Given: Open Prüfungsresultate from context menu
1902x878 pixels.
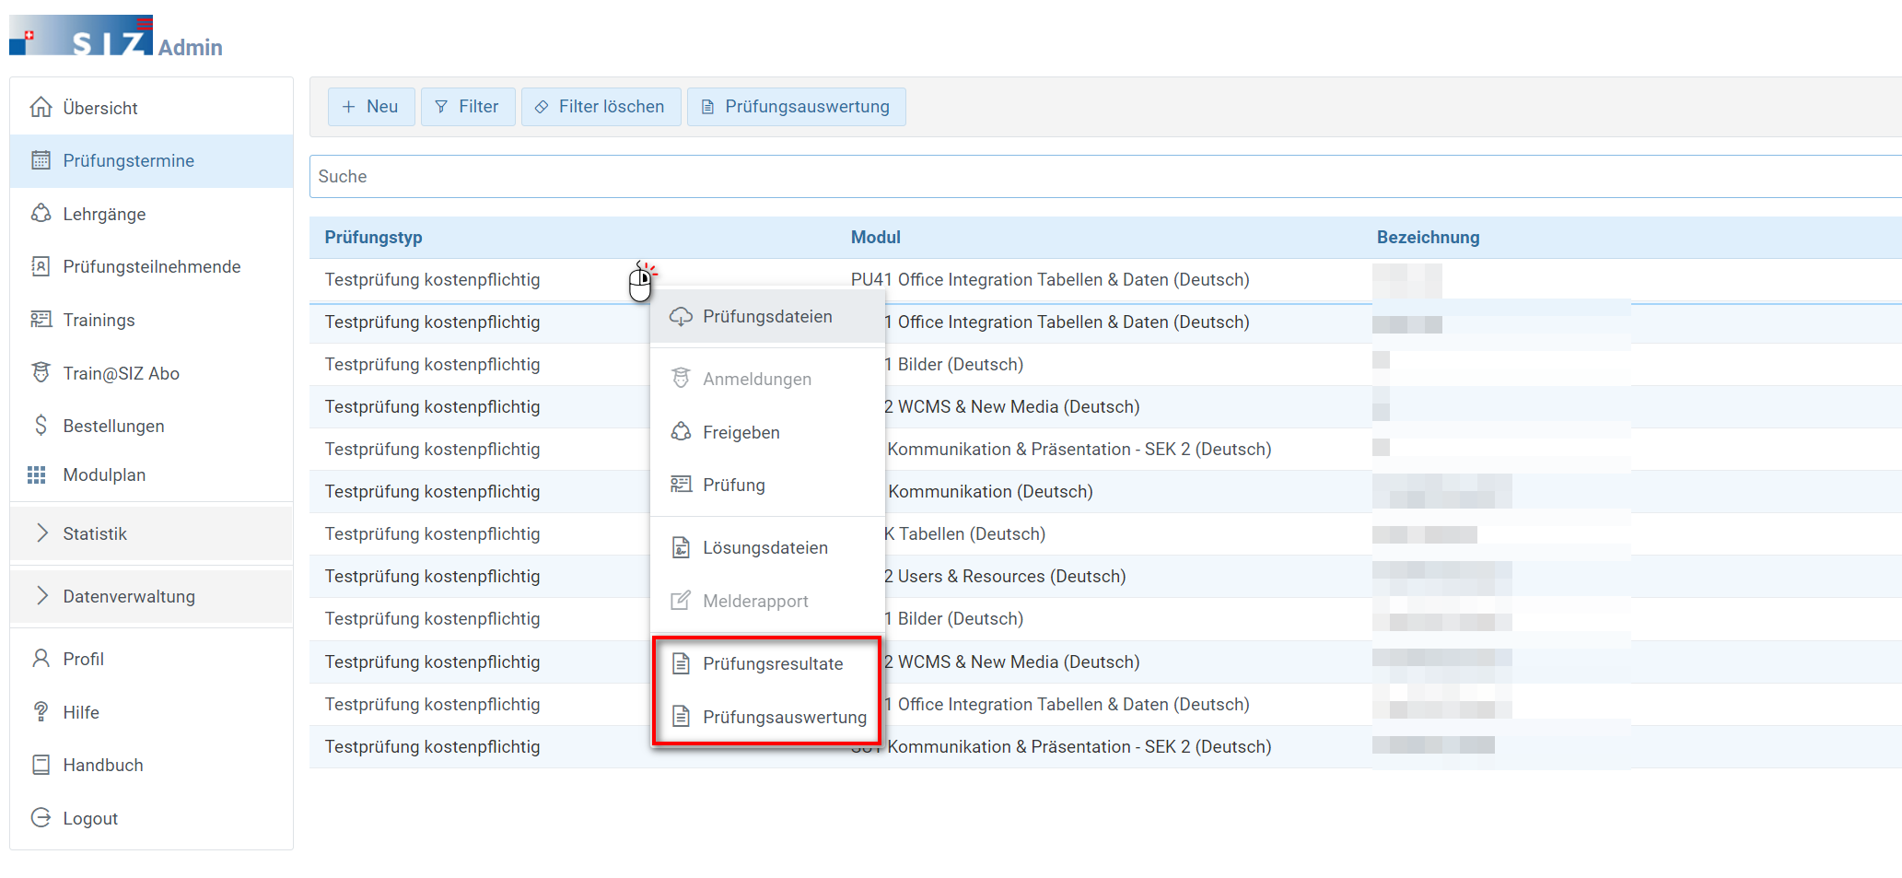Looking at the screenshot, I should pos(767,663).
